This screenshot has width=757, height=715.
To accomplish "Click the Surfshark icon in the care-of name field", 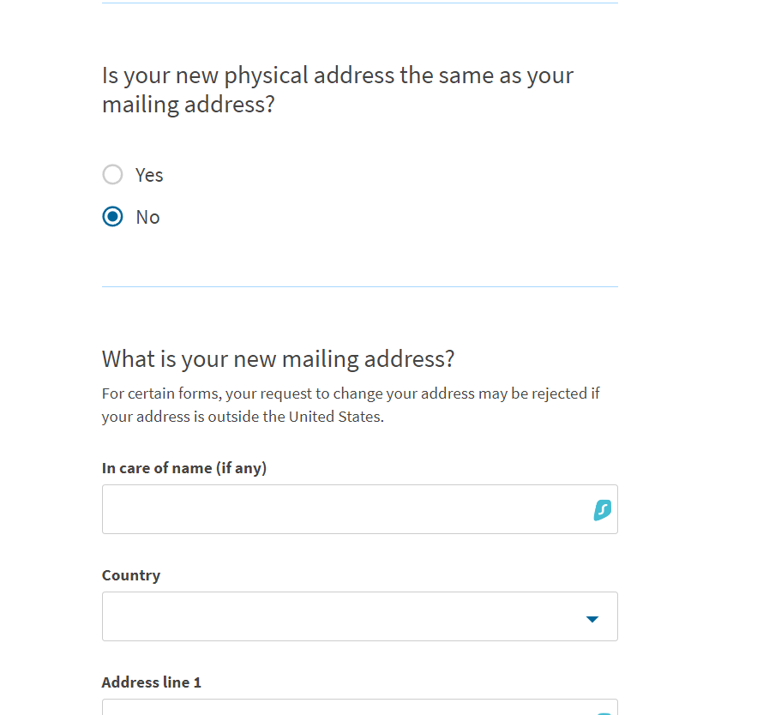I will [x=602, y=510].
